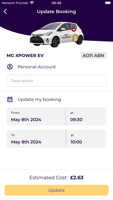Open the From date May 8th 2024

[36, 116]
